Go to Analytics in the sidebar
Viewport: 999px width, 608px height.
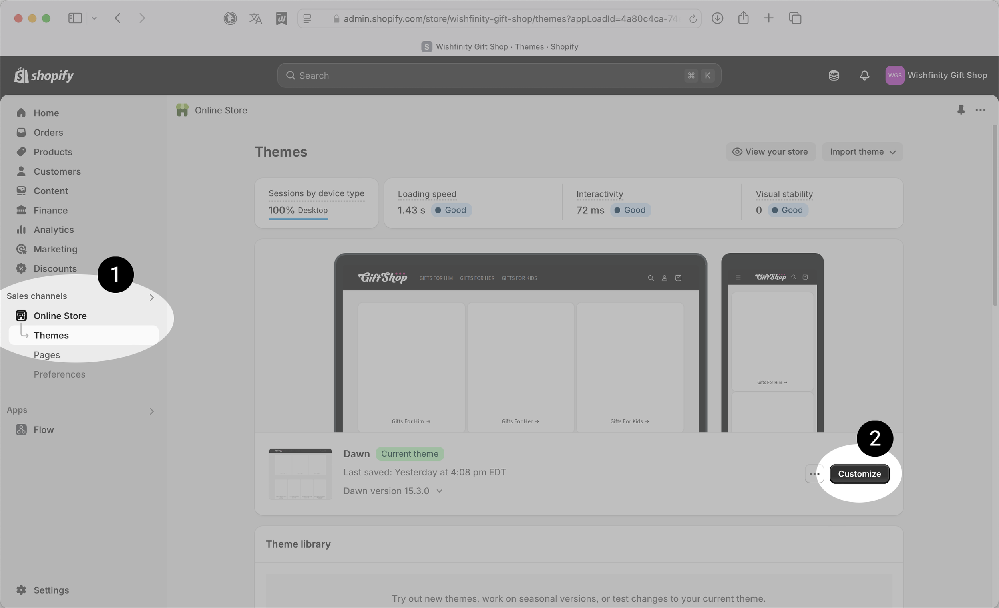click(54, 230)
